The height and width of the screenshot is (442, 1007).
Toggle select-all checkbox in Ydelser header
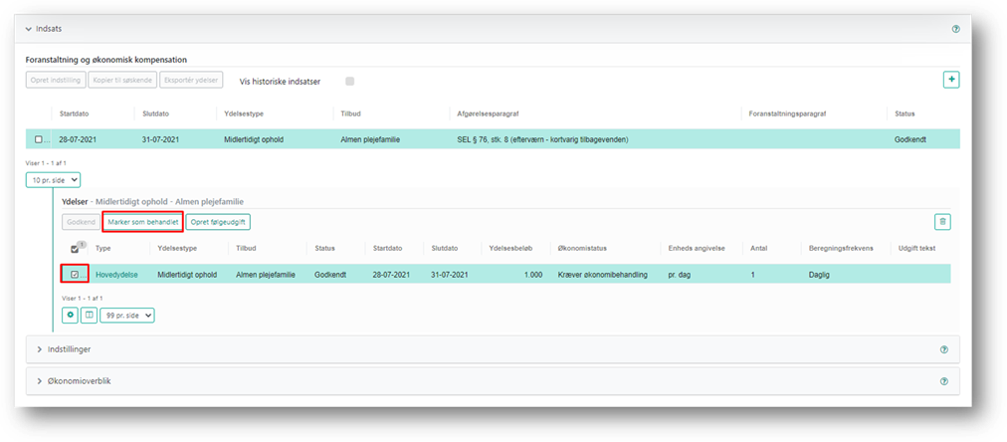pos(75,249)
